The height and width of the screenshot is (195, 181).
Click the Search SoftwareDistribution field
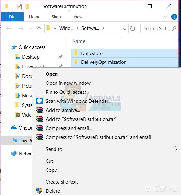tap(159, 29)
